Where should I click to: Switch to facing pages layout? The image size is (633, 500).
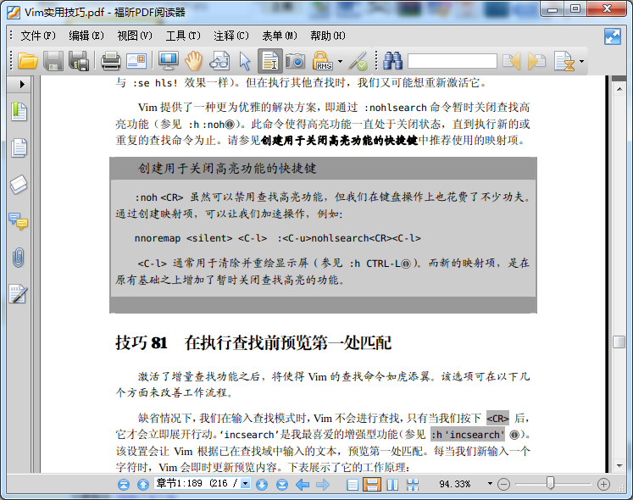click(392, 484)
